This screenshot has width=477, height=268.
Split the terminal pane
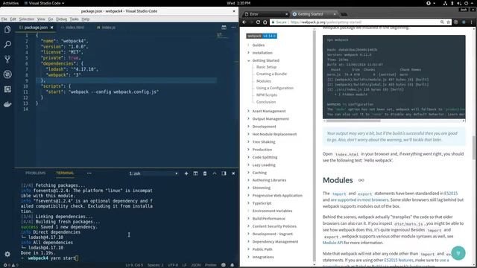point(195,173)
